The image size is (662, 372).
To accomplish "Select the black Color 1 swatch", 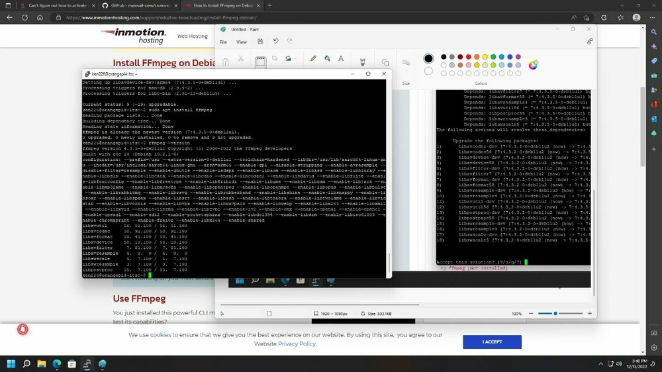I will click(428, 59).
